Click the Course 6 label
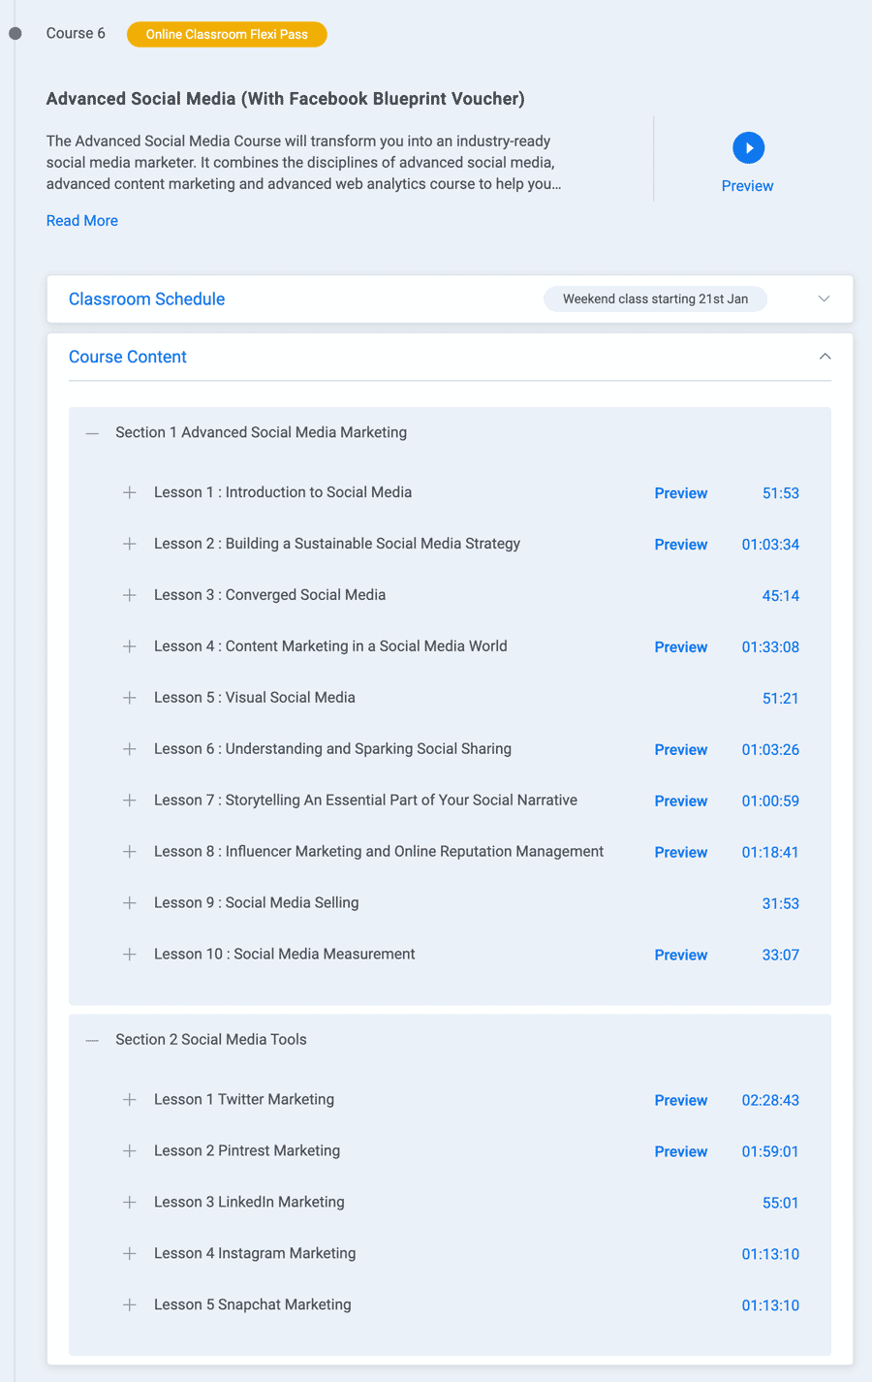The height and width of the screenshot is (1382, 872). click(76, 33)
